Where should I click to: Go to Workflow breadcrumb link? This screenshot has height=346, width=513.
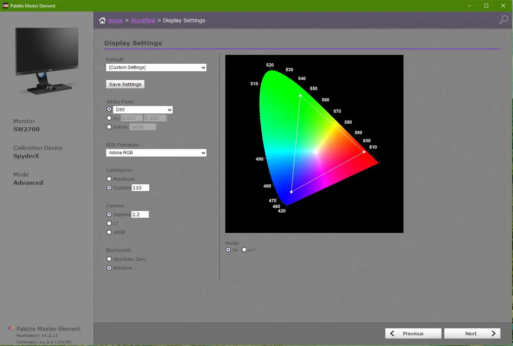143,20
